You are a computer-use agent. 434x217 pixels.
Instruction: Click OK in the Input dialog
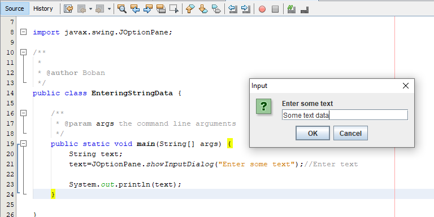[x=313, y=134]
